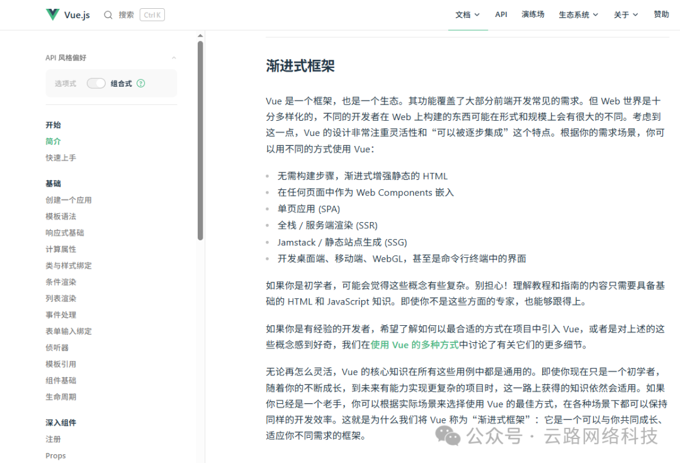Click the sidebar scrollbar thumb

tap(200, 140)
